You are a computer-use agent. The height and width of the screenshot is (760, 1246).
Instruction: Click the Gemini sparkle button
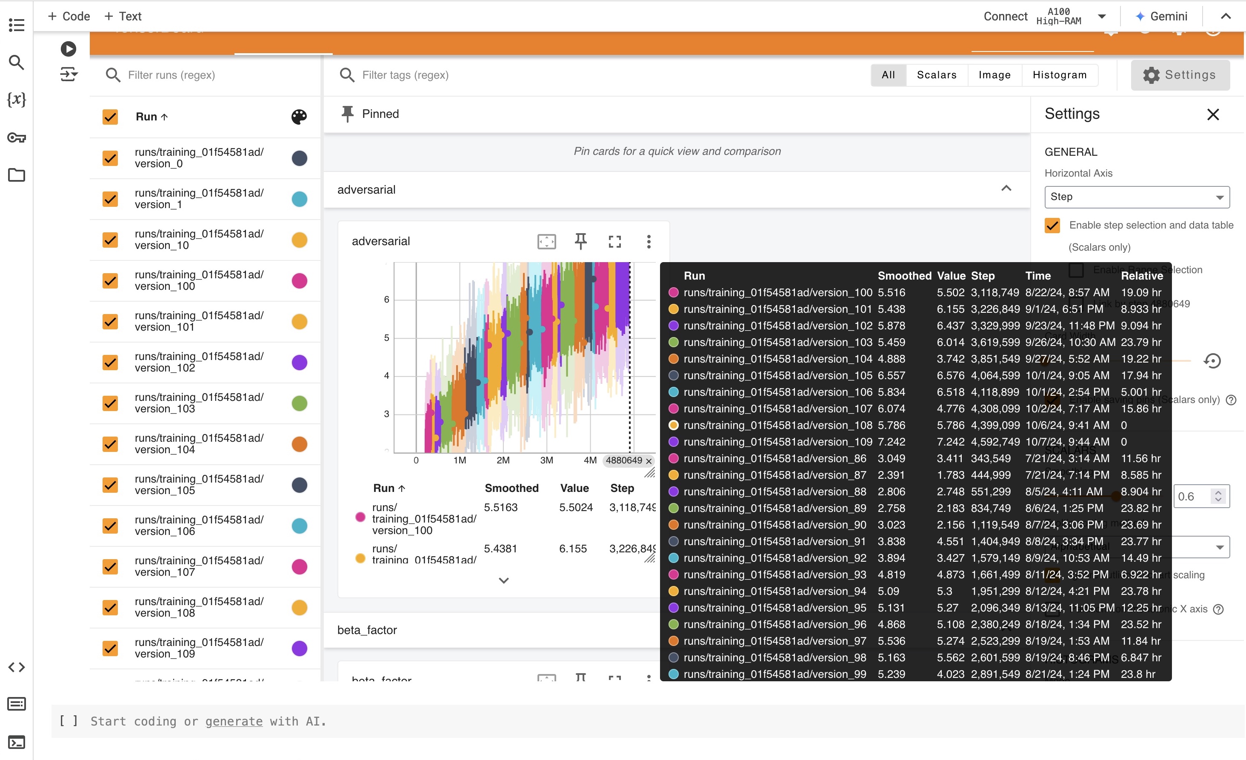tap(1162, 16)
